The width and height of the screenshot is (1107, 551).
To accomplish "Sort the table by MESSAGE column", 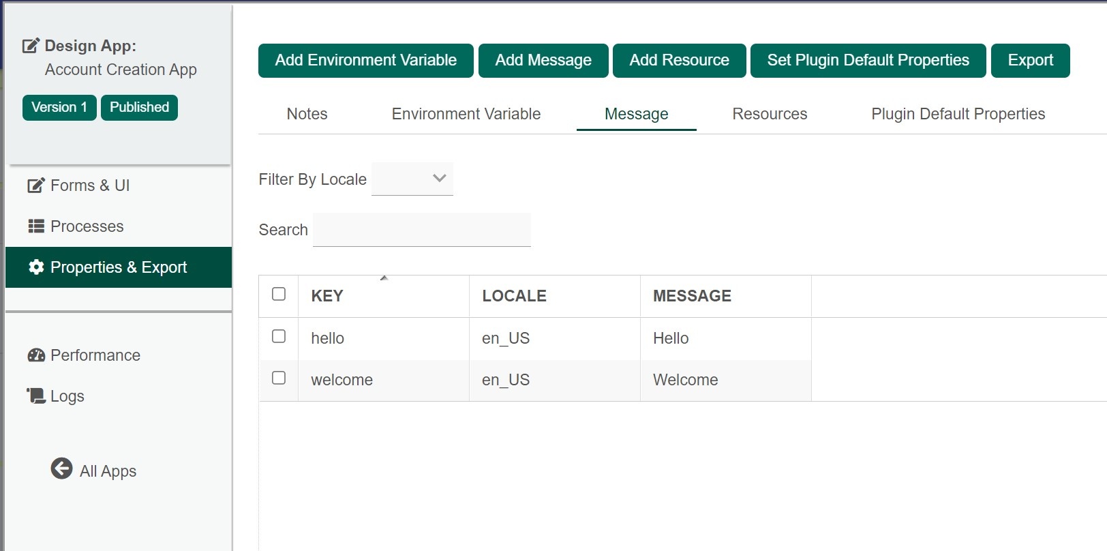I will (692, 296).
